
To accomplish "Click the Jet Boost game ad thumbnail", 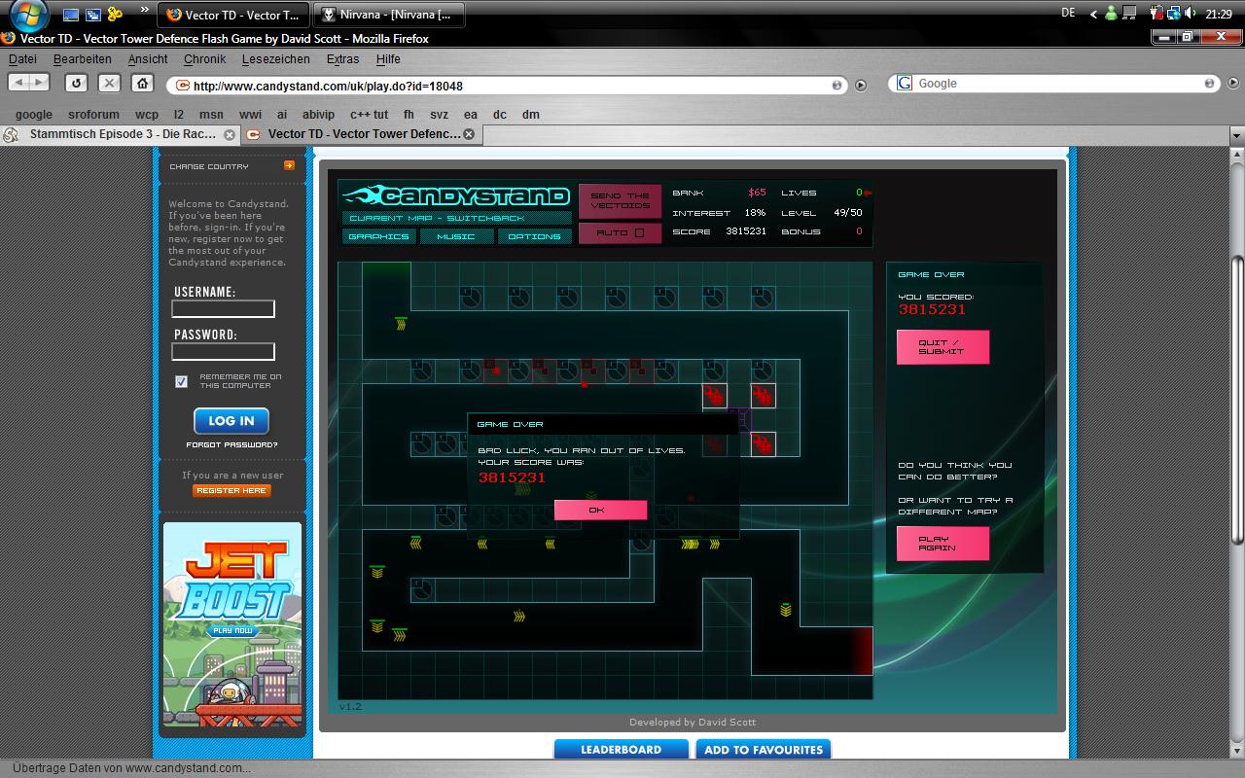I will click(232, 624).
